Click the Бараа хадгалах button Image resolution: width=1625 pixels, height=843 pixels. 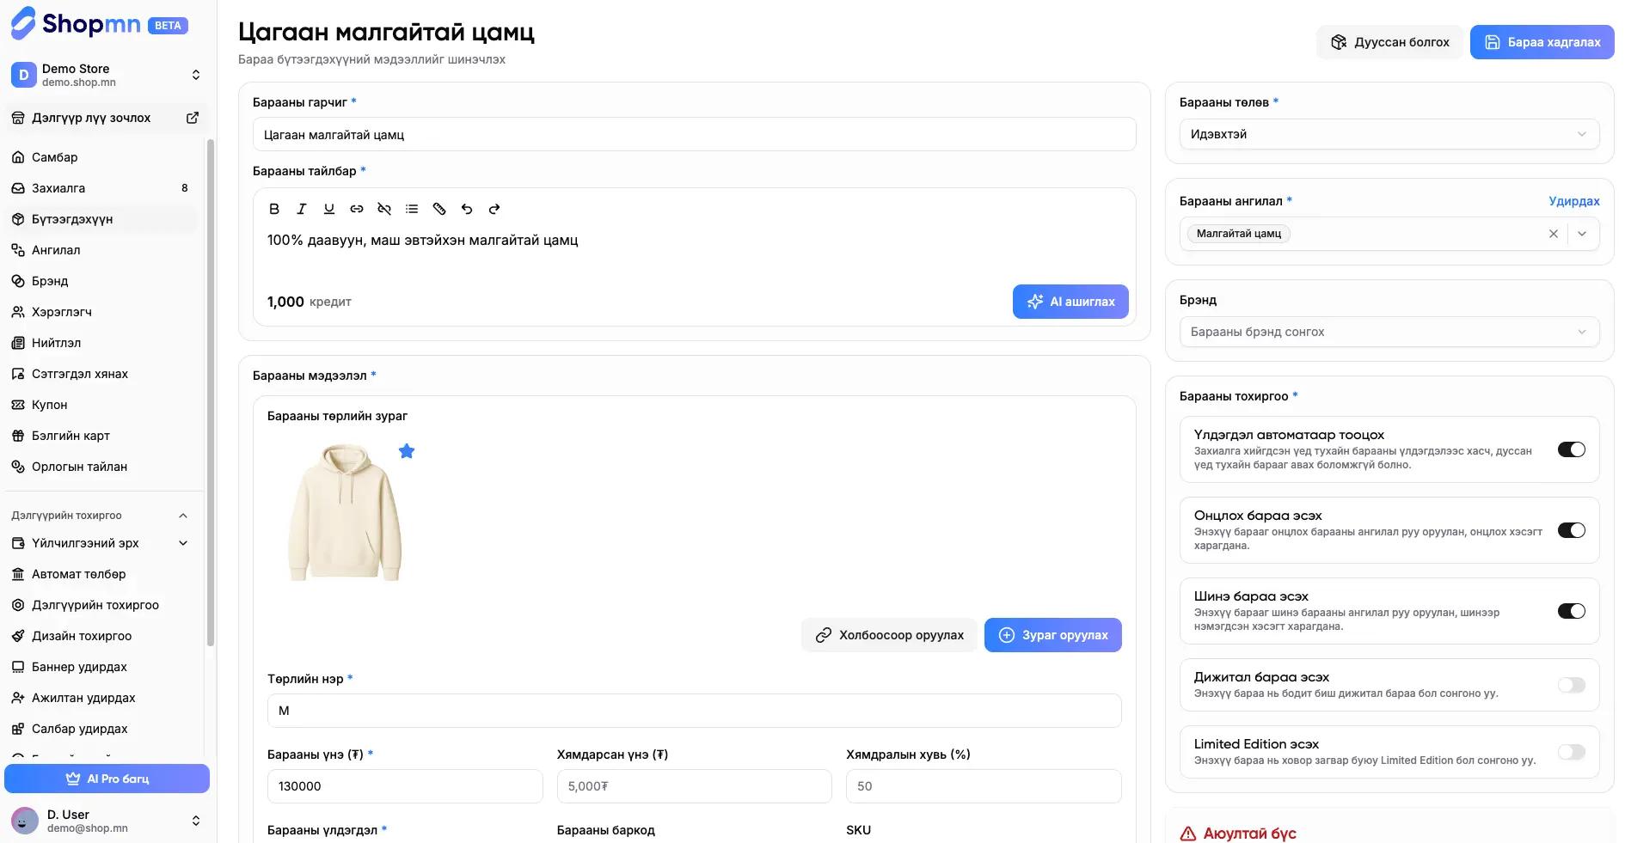(1542, 42)
